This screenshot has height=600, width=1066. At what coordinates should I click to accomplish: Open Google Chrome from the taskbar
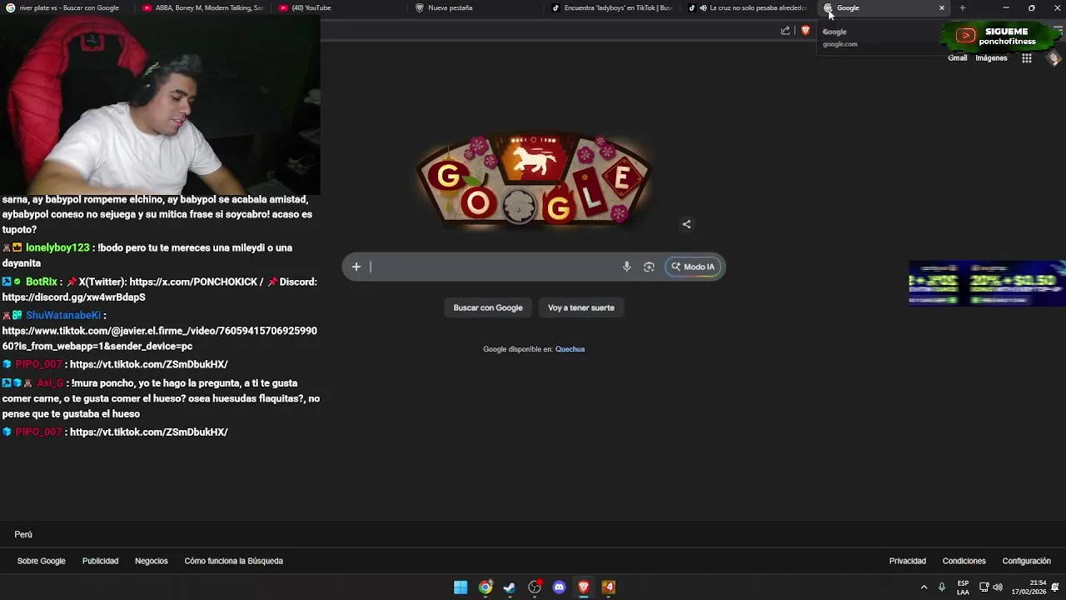click(x=486, y=587)
